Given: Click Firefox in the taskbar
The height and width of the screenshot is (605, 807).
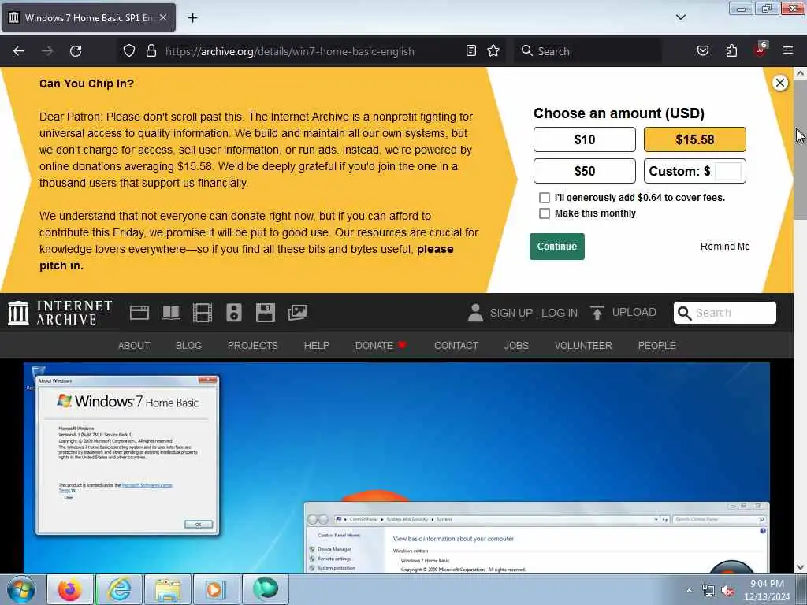Looking at the screenshot, I should 69,589.
